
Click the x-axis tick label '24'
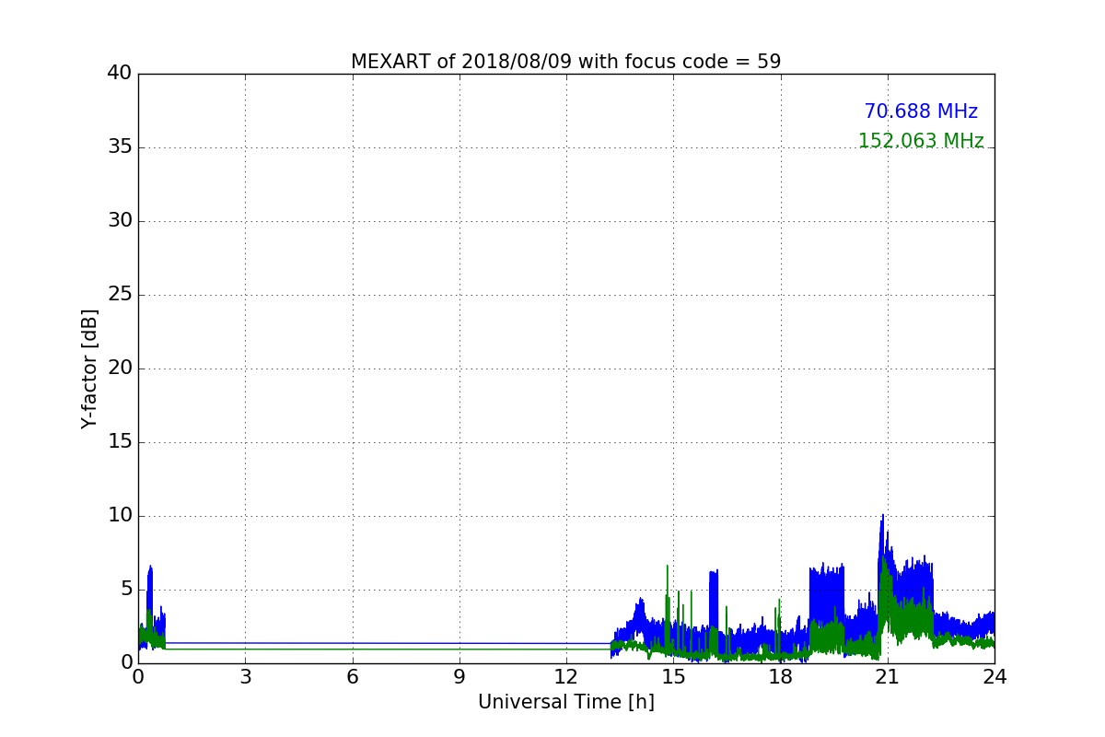click(994, 677)
